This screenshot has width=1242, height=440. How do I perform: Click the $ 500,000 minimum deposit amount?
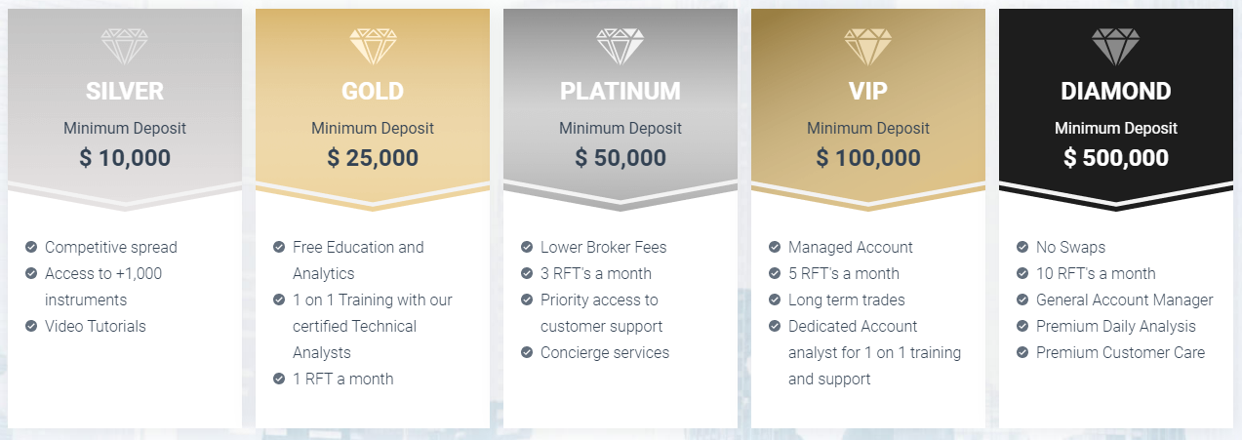[x=1116, y=158]
